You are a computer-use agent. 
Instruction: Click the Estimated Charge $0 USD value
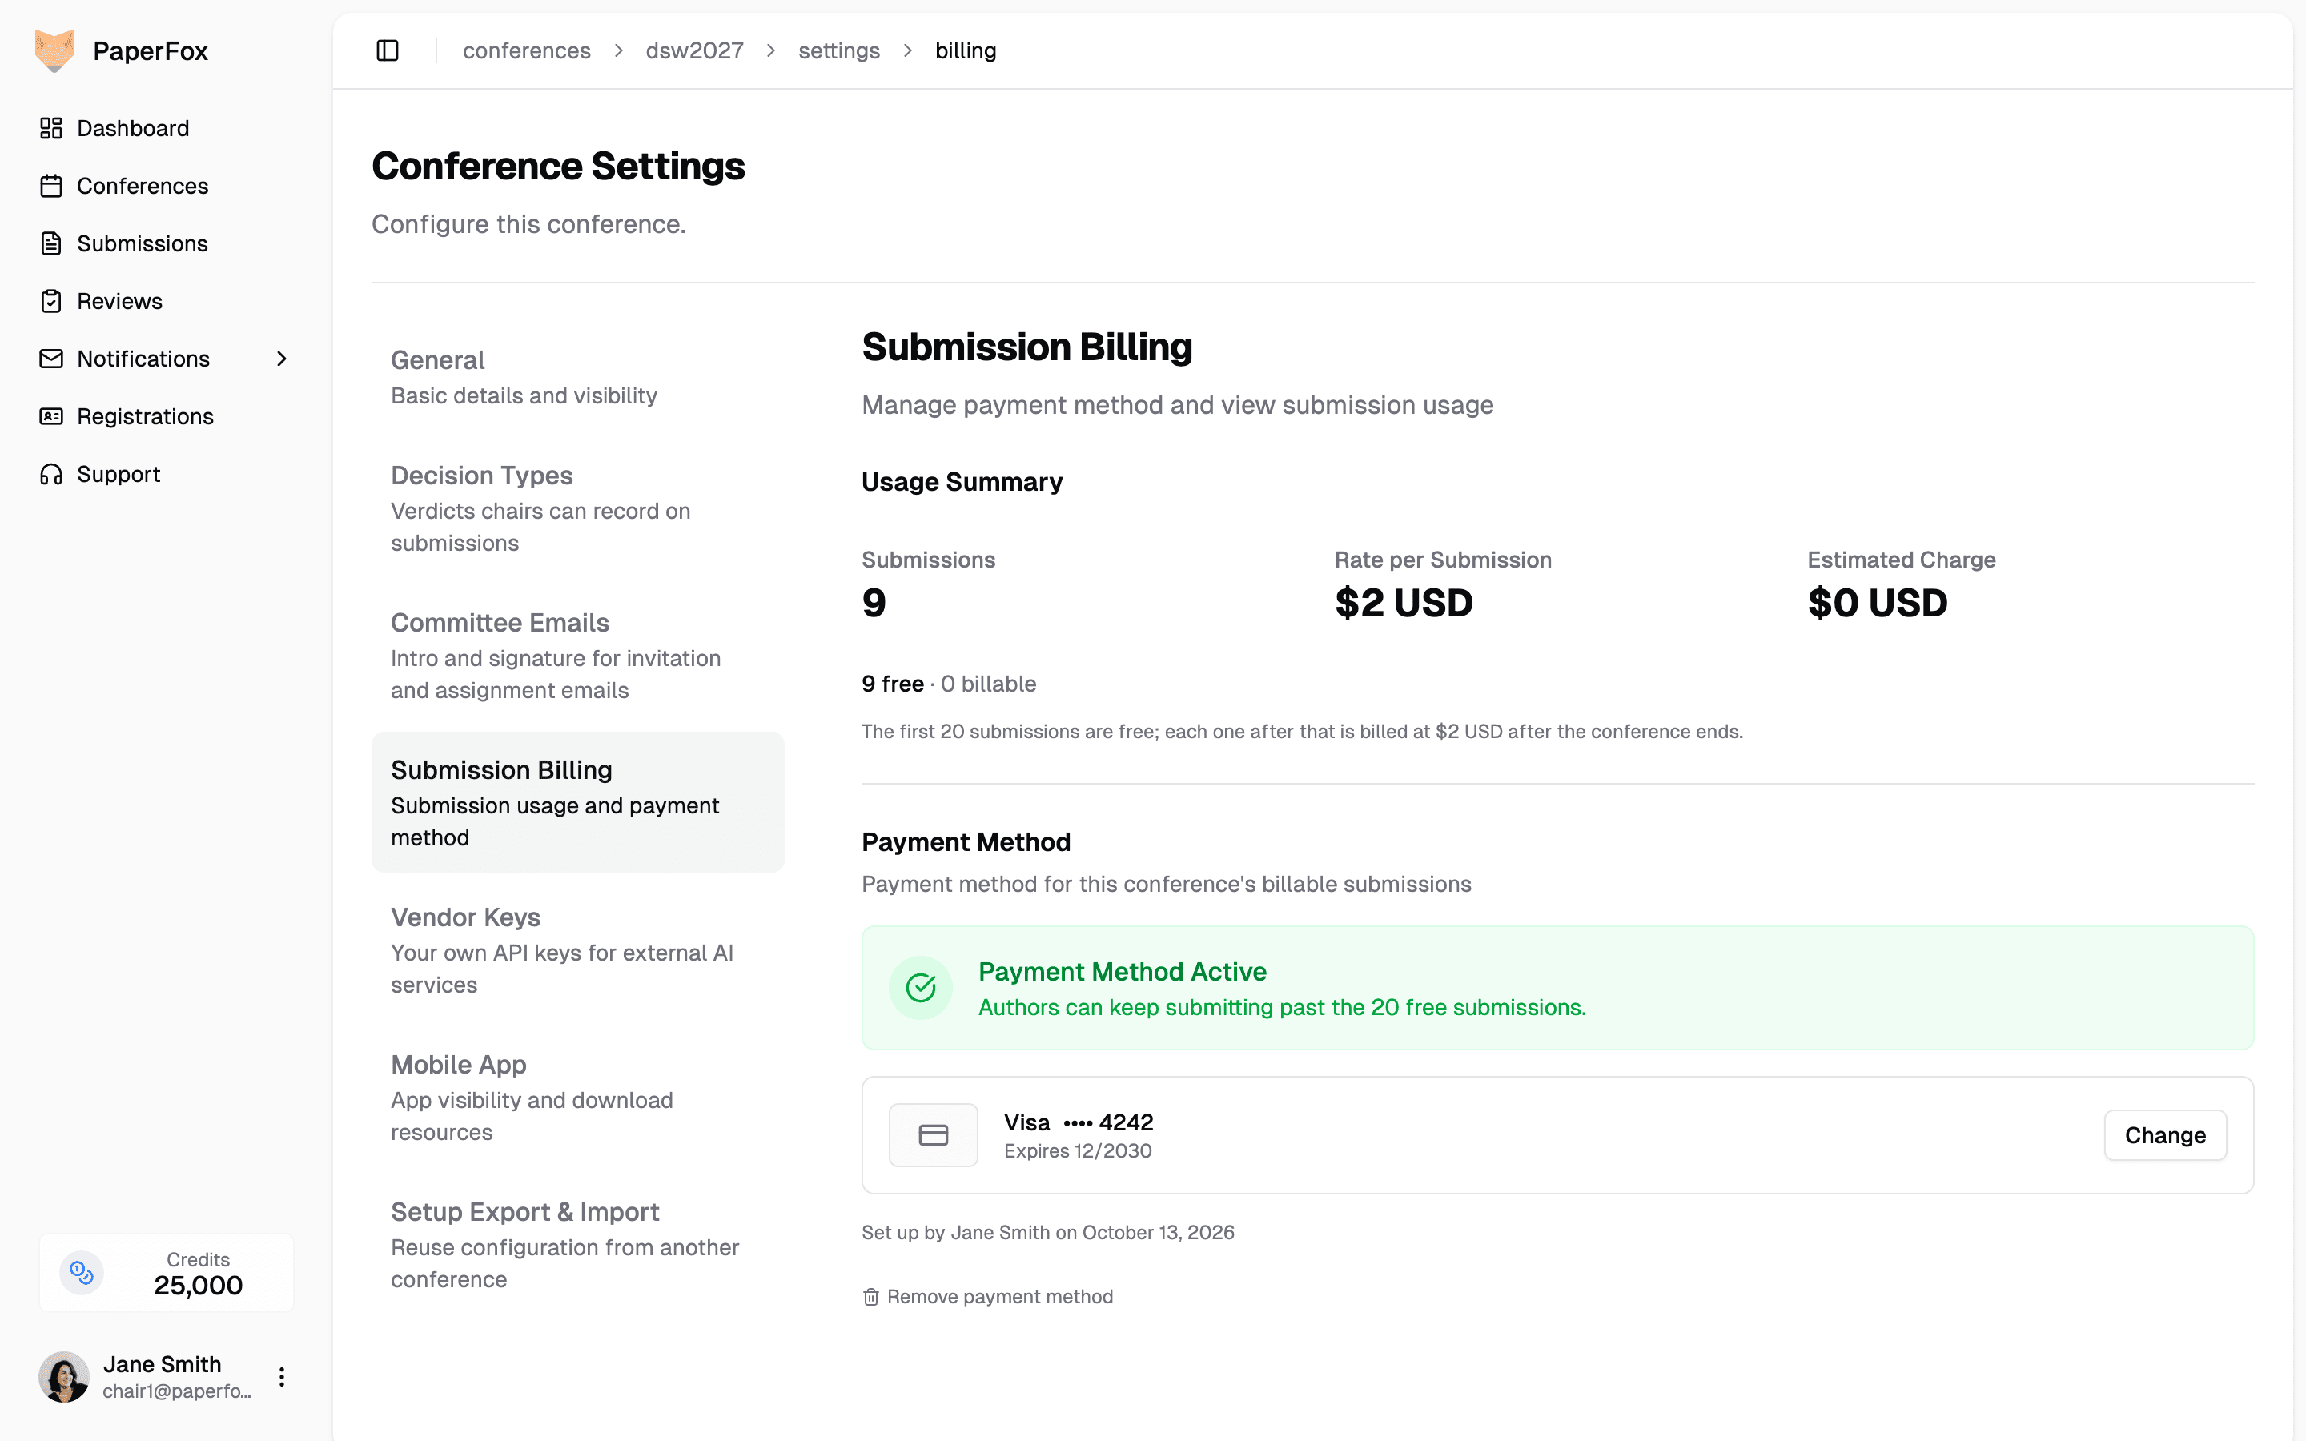(x=1877, y=604)
